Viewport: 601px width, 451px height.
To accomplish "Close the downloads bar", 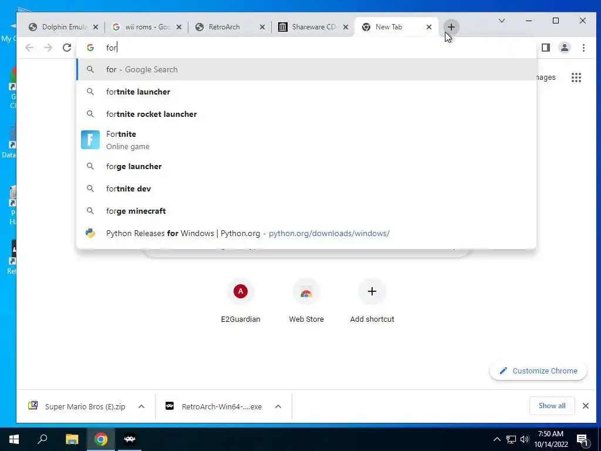I will [586, 406].
